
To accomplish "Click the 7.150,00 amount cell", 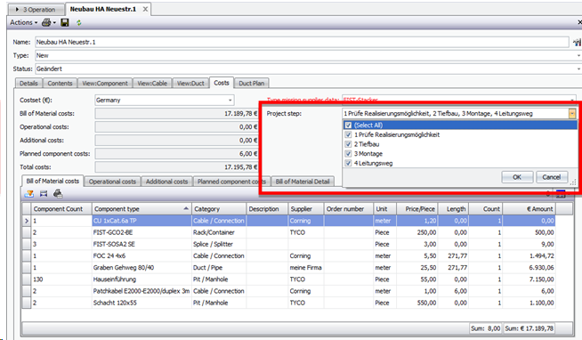I will (529, 279).
